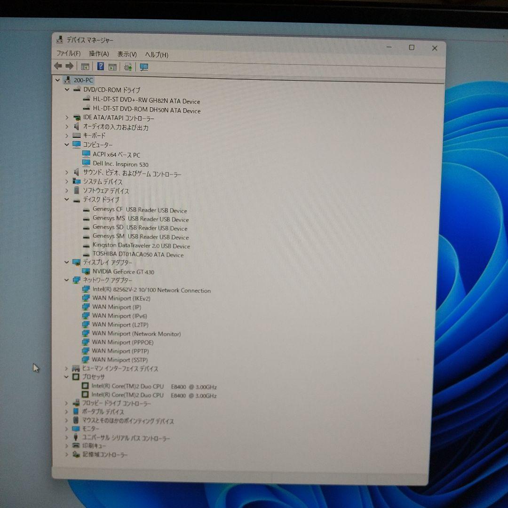508x508 pixels.
Task: Select ACPI x64 ベース PC entry
Action: click(117, 155)
